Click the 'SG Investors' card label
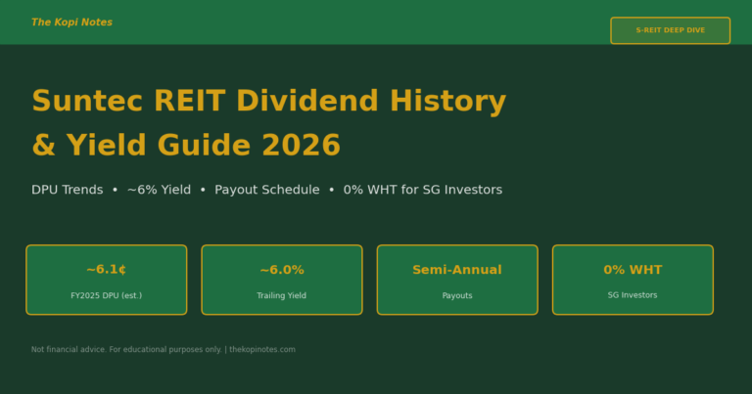The image size is (752, 394). (x=633, y=295)
